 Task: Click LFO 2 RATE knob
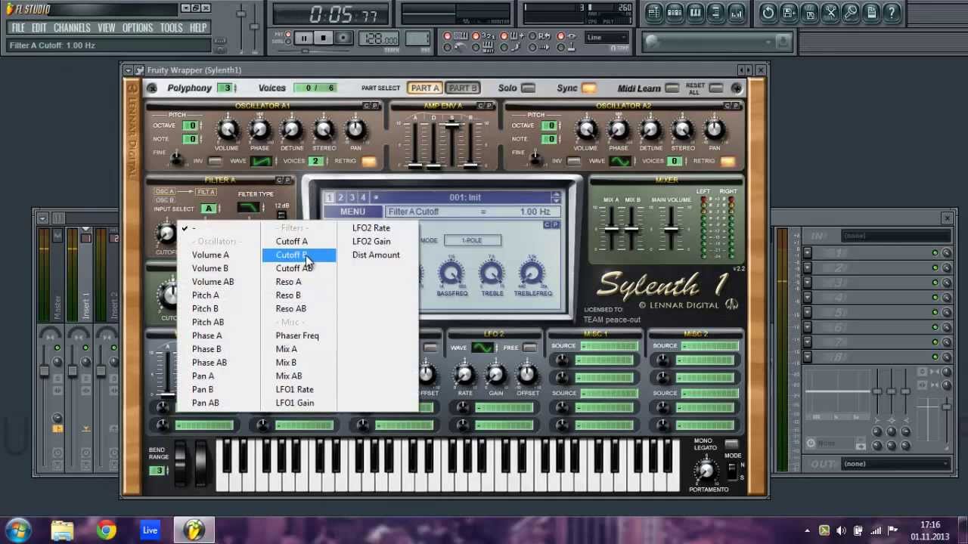click(464, 376)
